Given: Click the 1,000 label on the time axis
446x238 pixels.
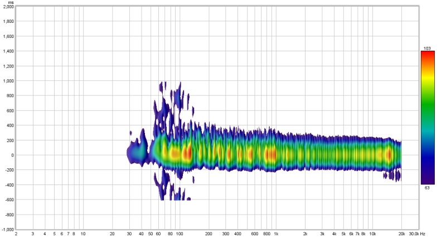Looking at the screenshot, I should point(8,81).
